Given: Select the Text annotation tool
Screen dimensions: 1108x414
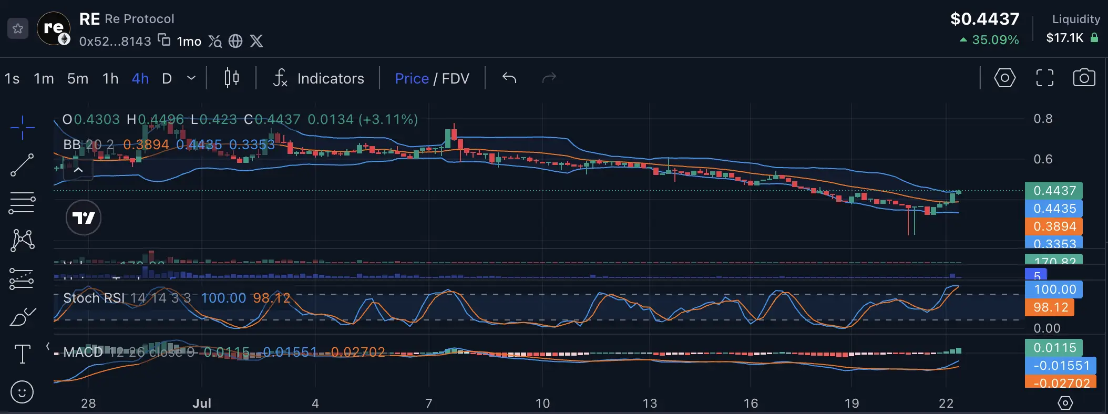Looking at the screenshot, I should [x=22, y=354].
